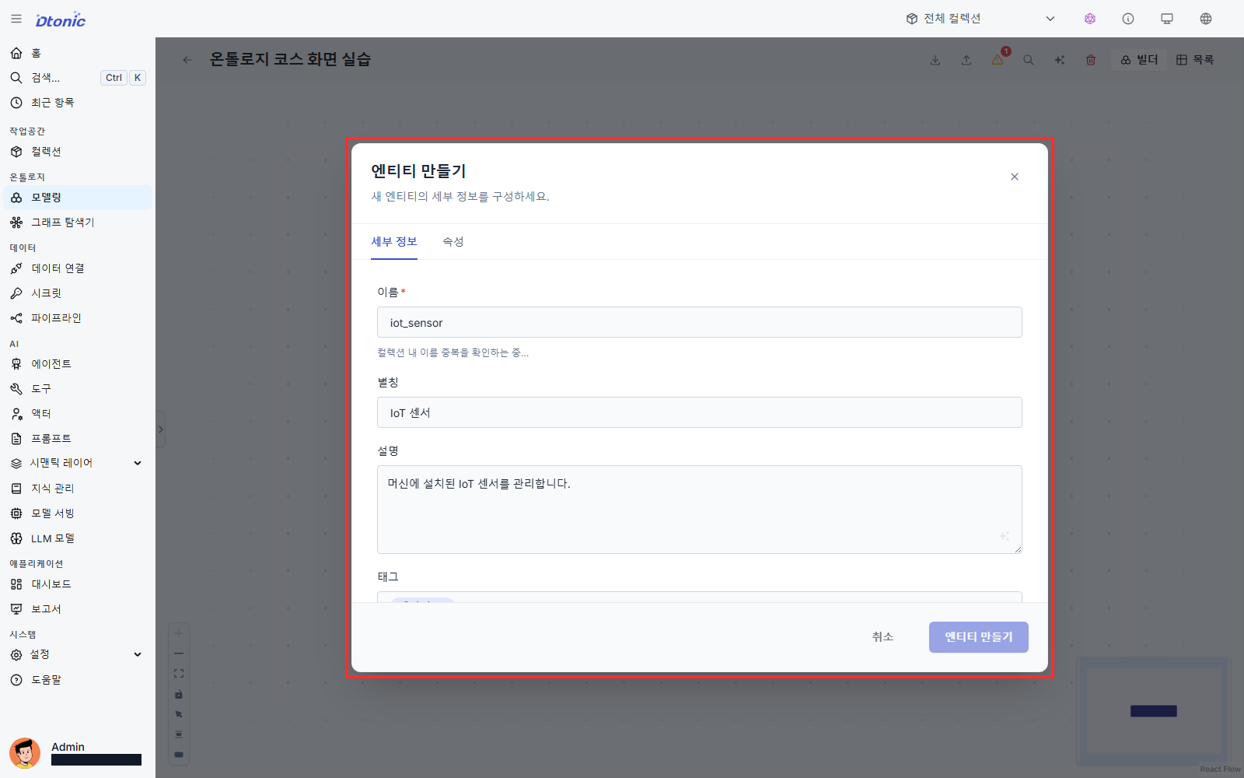Click the purple AI assistant icon in header
The height and width of the screenshot is (778, 1244).
(x=1090, y=19)
